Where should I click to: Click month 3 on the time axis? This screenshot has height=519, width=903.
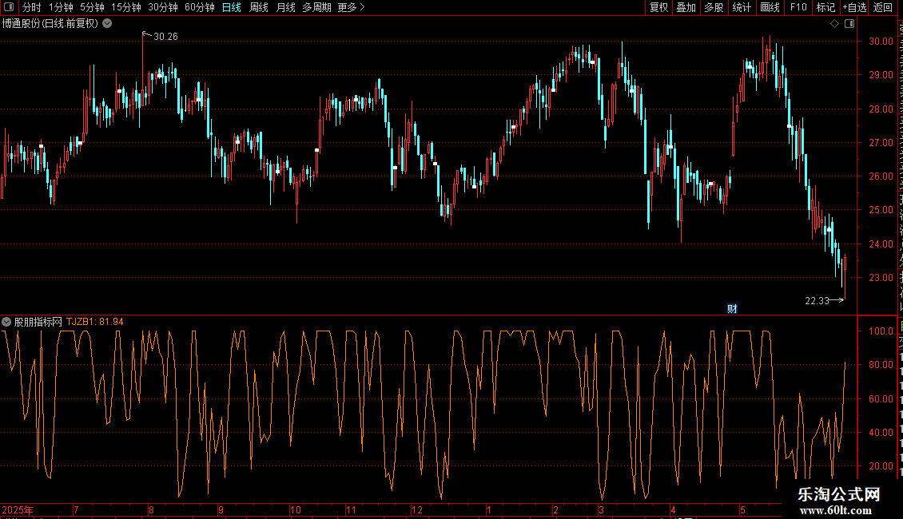pos(601,509)
